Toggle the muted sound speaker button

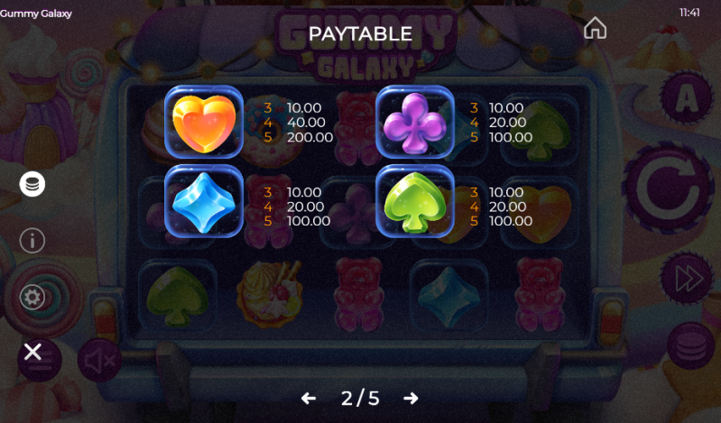(99, 361)
